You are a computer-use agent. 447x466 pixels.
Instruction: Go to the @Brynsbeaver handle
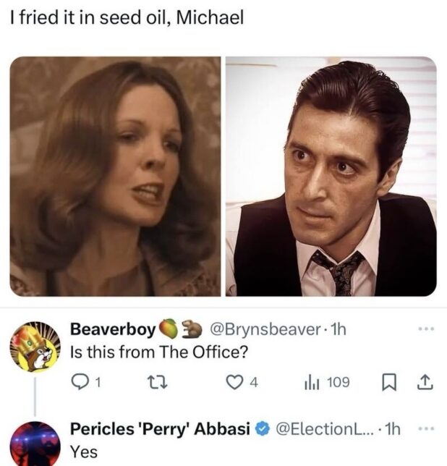pyautogui.click(x=265, y=329)
